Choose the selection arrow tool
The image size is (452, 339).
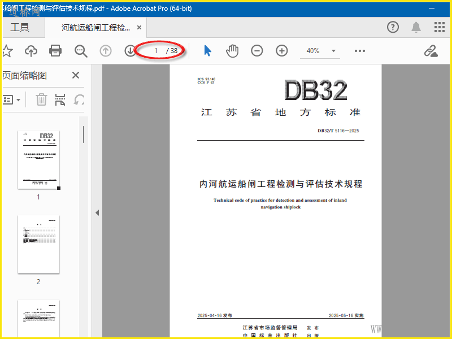[207, 51]
